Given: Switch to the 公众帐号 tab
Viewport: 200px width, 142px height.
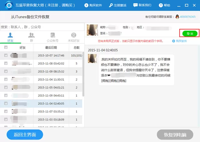Looking at the screenshot, I should (x=52, y=37).
